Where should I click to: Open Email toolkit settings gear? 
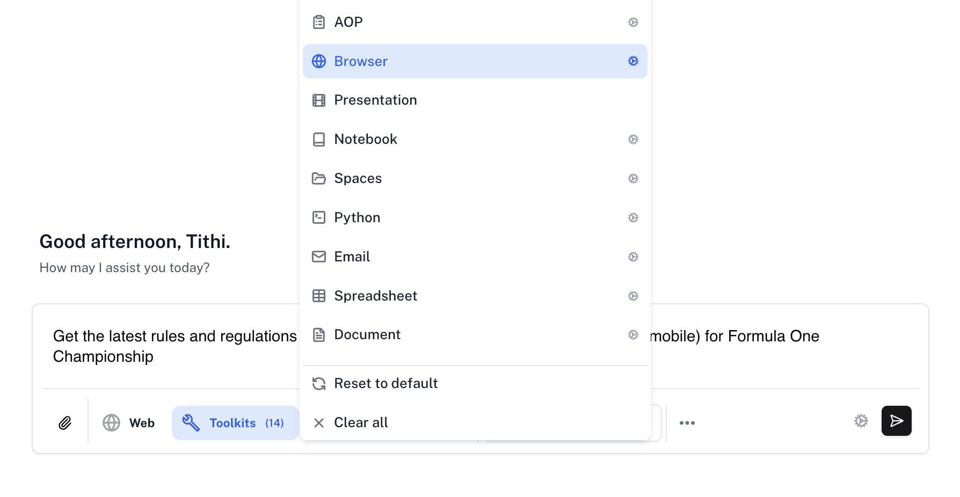click(x=633, y=257)
